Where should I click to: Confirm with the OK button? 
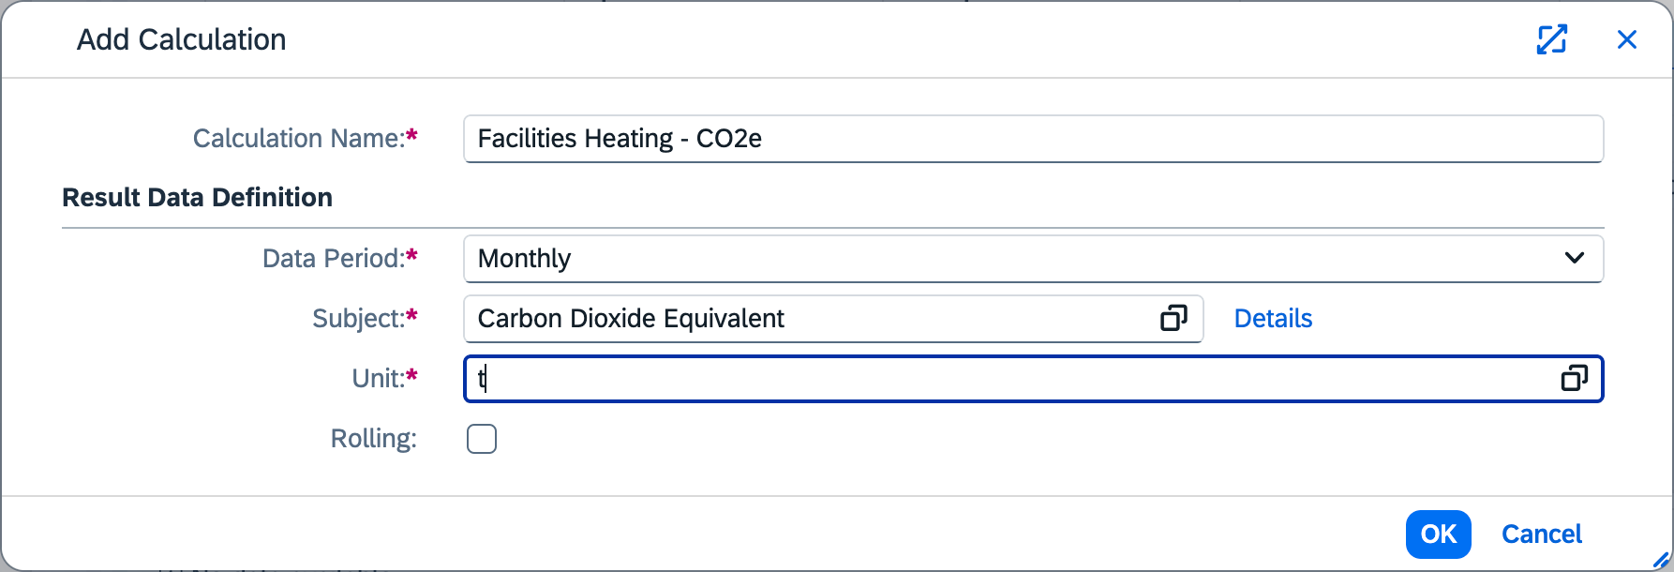[1438, 534]
